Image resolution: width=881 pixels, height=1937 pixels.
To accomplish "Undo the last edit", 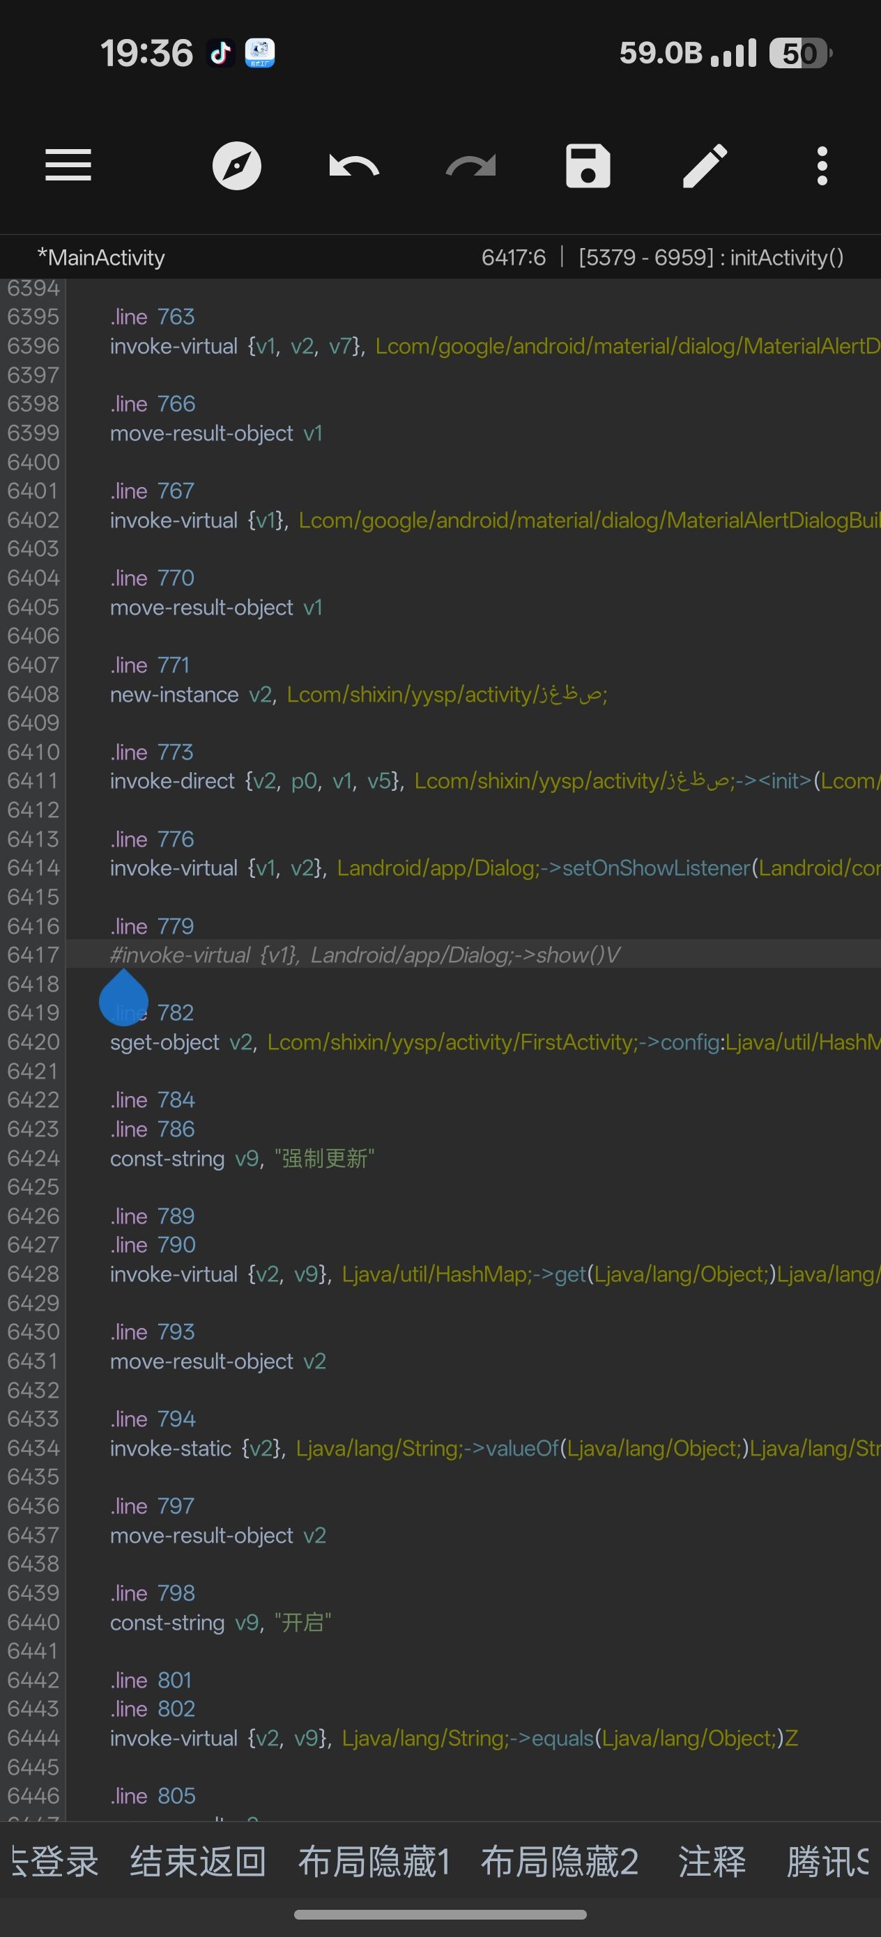I will point(353,165).
